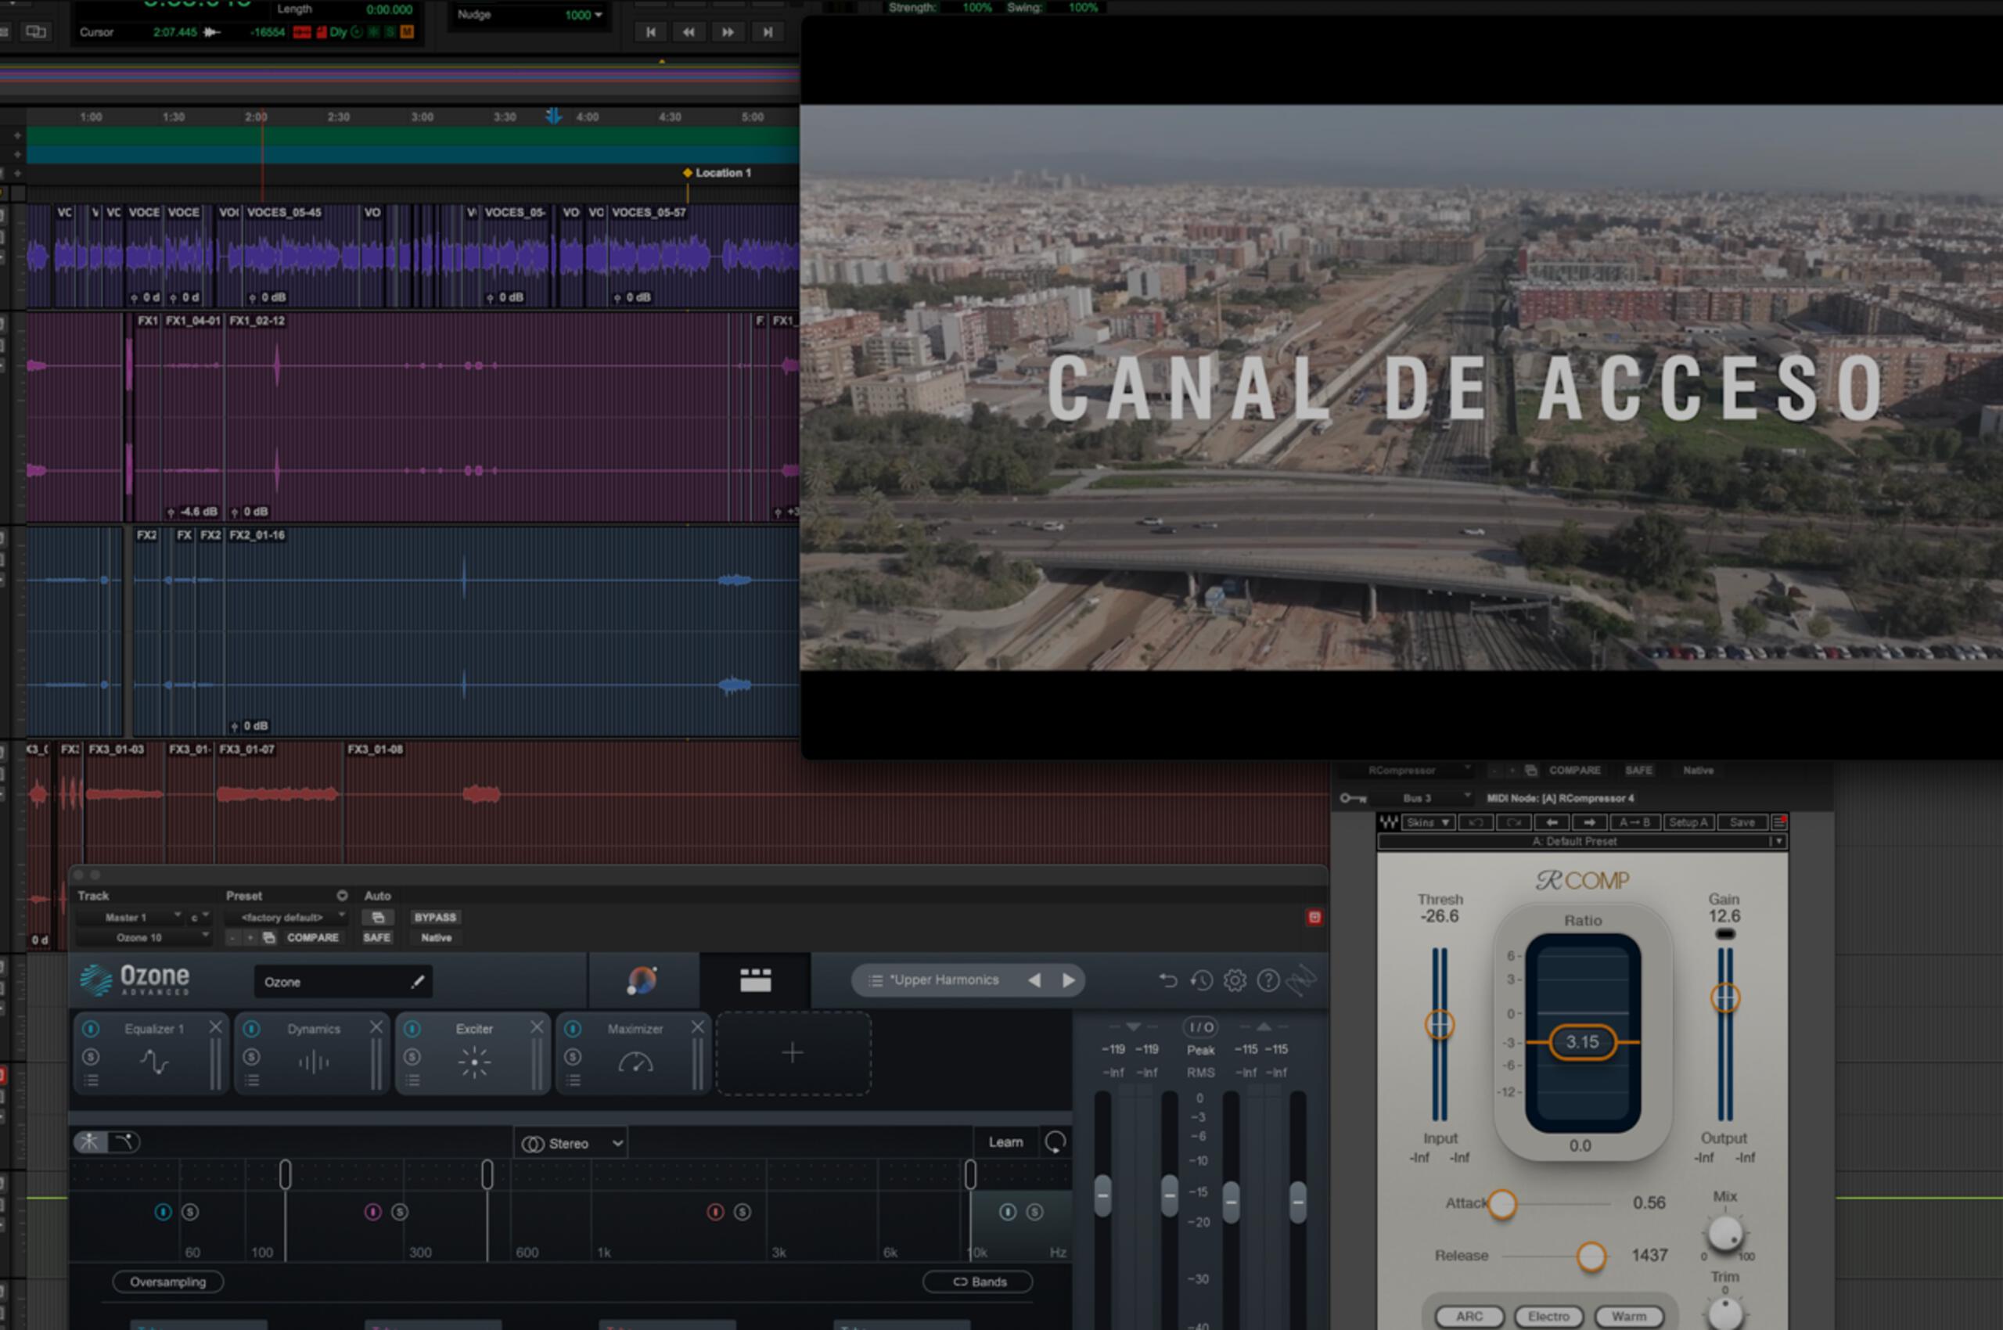Power off the Exciter module
Image resolution: width=2003 pixels, height=1330 pixels.
(x=412, y=1029)
